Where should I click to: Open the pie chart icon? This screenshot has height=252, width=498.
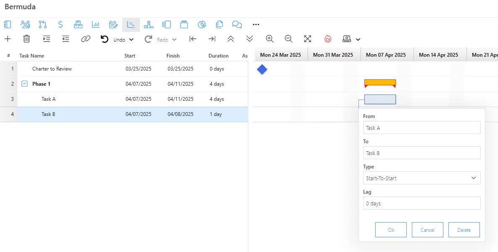(x=202, y=24)
